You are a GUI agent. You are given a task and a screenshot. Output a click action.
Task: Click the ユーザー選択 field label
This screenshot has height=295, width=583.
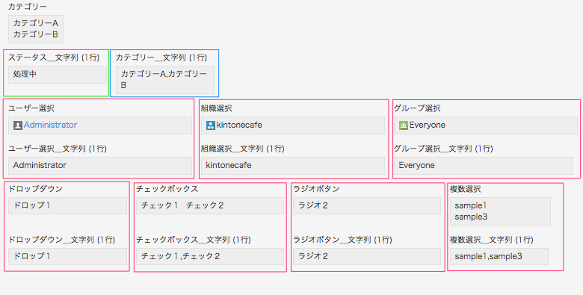pos(31,108)
